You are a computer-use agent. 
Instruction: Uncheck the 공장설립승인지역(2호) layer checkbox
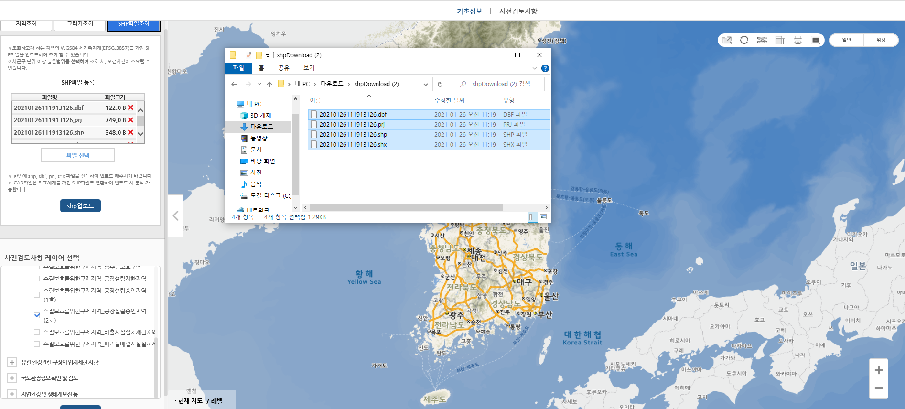[37, 315]
